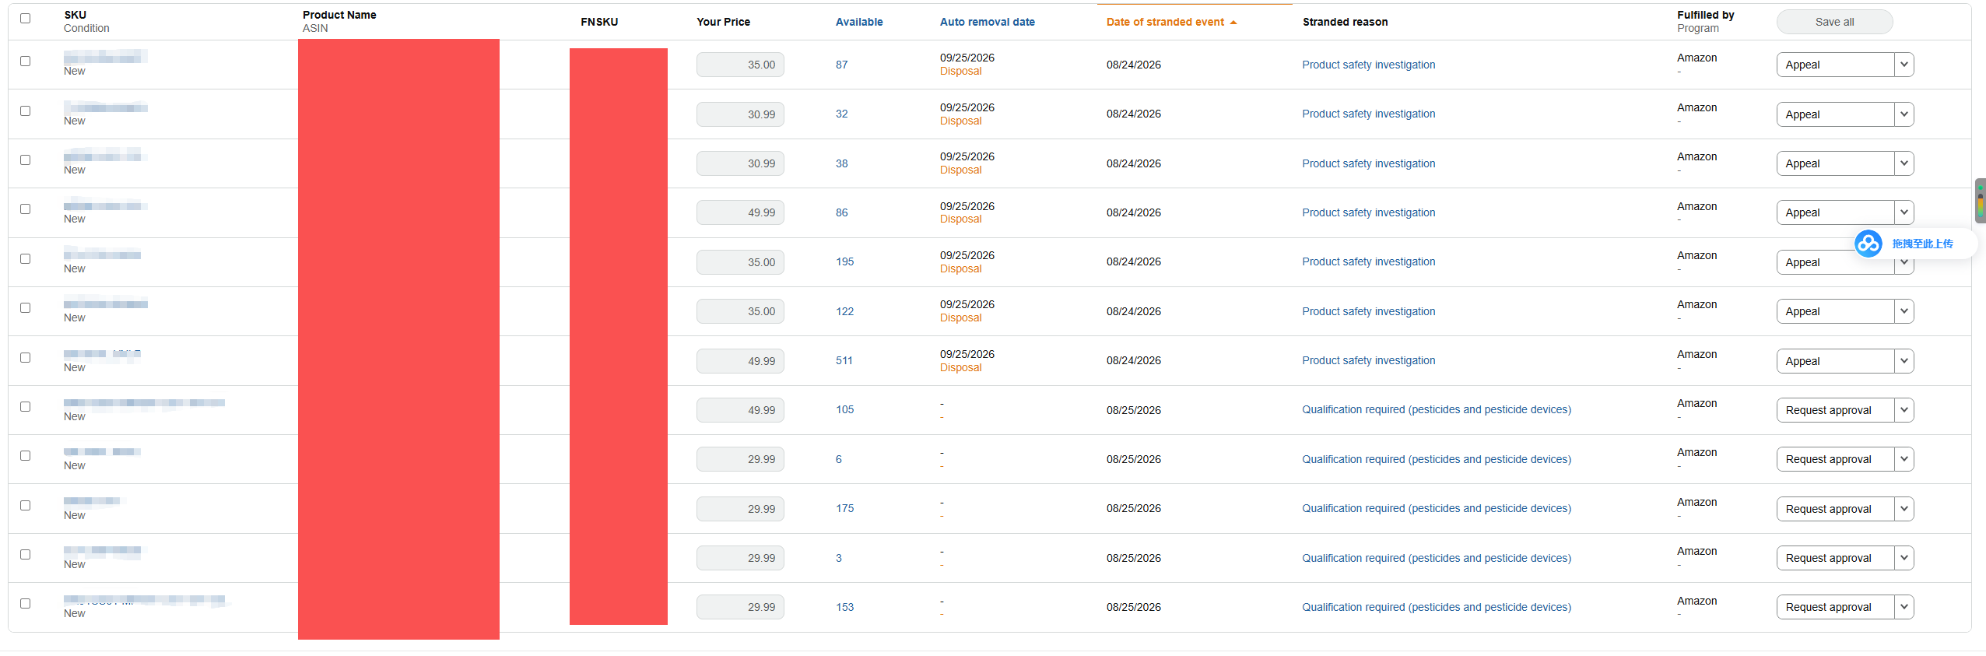Expand Appeal dropdown arrow for 87 available row
Image resolution: width=1986 pixels, height=656 pixels.
pyautogui.click(x=1904, y=65)
